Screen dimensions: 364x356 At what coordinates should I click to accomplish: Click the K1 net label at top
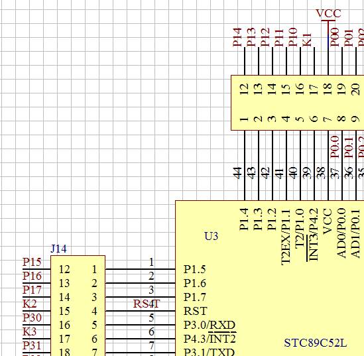point(307,40)
